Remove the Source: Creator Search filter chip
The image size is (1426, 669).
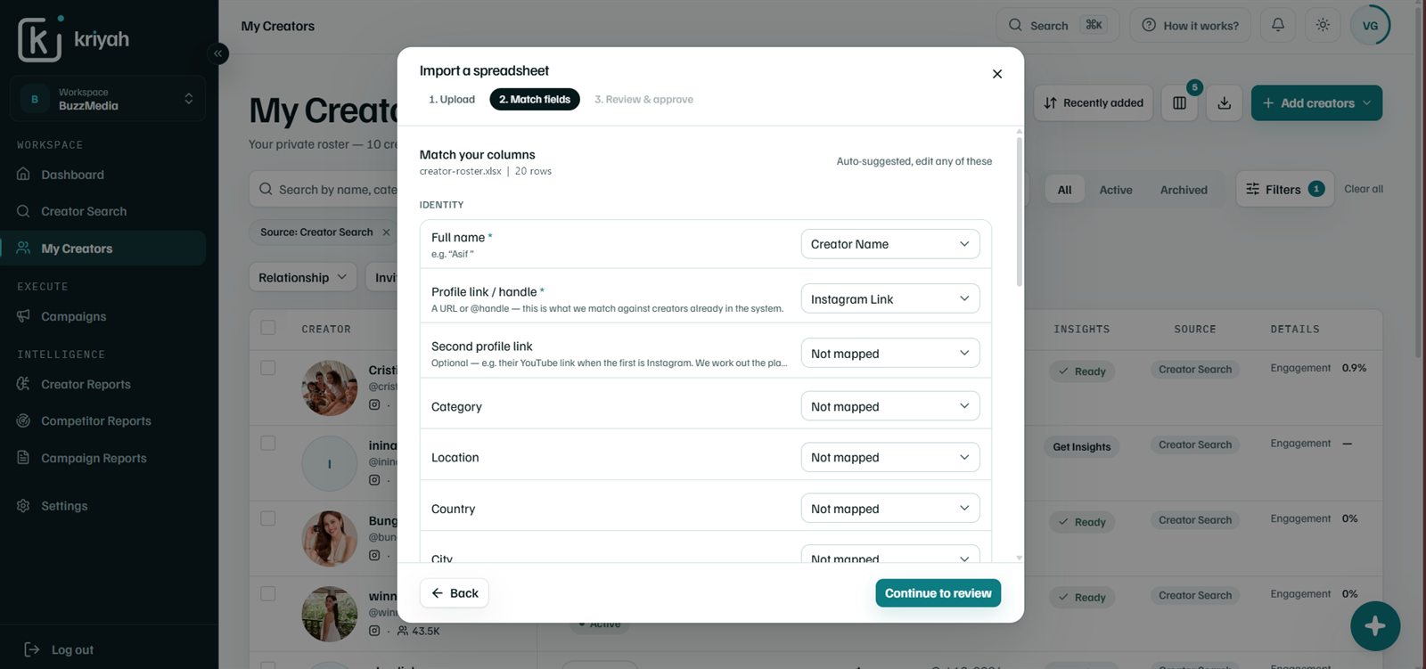point(386,233)
